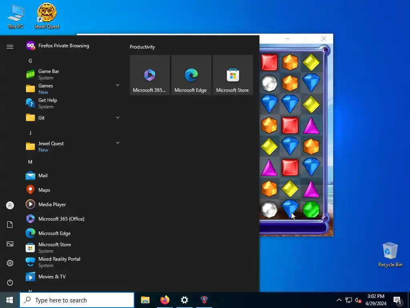Click the Power button in Start
This screenshot has width=410, height=308.
click(x=10, y=282)
